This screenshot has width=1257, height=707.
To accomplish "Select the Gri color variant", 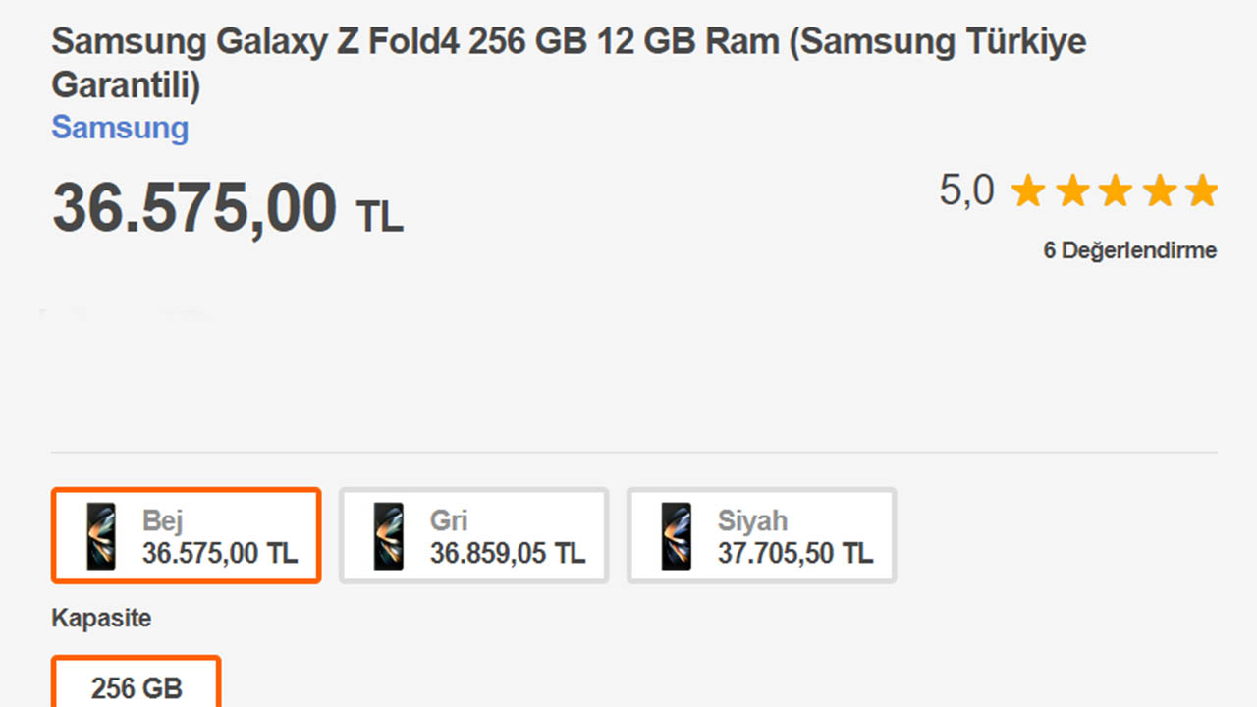I will click(473, 535).
